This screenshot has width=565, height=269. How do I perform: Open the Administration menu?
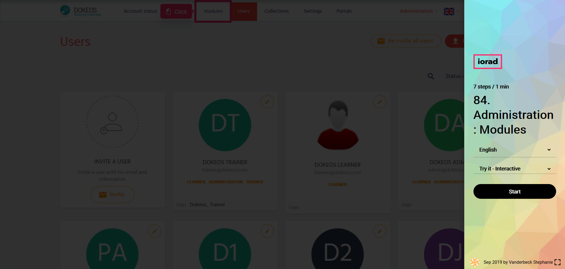pyautogui.click(x=416, y=11)
